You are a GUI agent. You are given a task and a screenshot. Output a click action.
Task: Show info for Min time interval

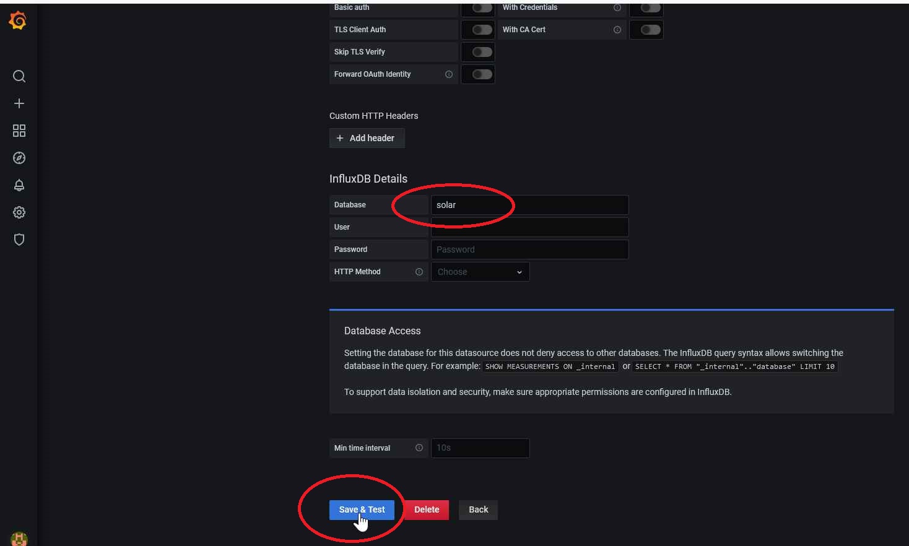click(419, 448)
